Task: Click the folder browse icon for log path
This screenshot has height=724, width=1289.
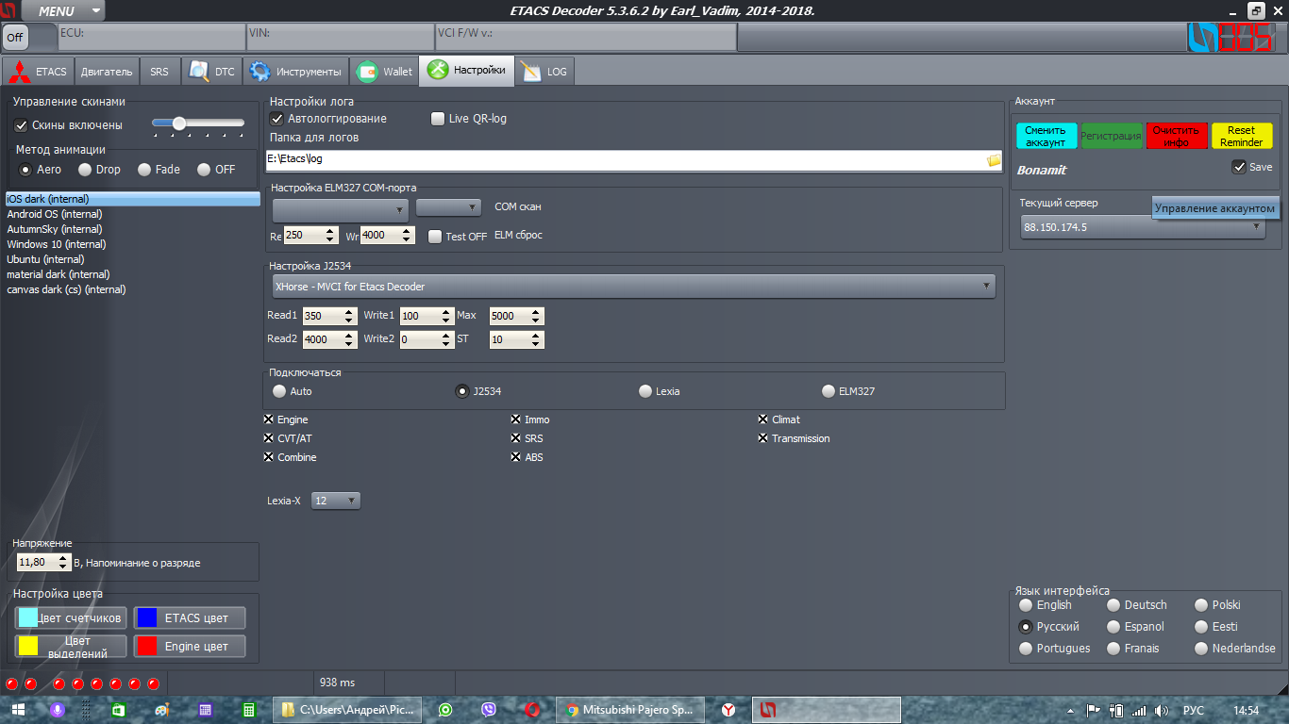Action: (994, 160)
